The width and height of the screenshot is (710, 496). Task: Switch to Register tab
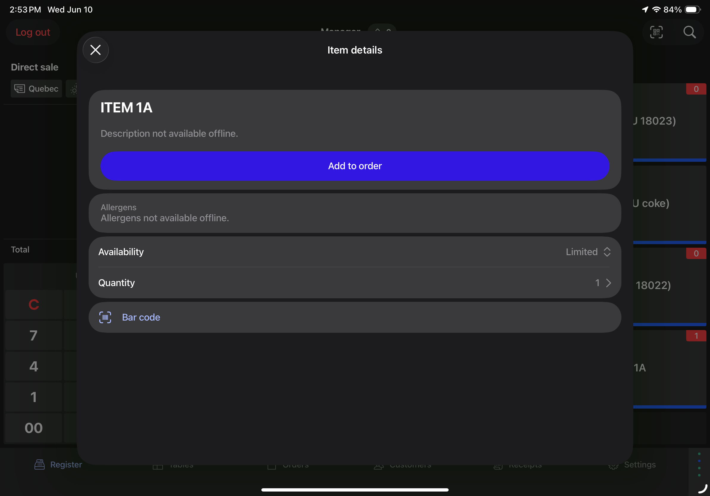pos(58,464)
